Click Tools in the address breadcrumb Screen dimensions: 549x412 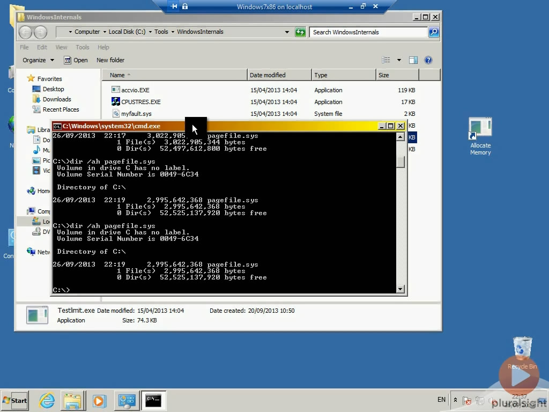pos(161,32)
